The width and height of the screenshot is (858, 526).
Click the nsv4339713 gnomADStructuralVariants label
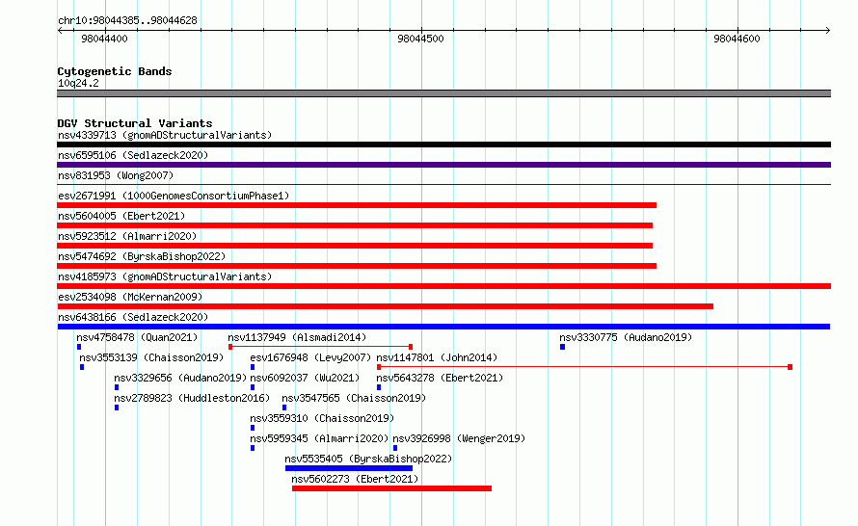[165, 135]
